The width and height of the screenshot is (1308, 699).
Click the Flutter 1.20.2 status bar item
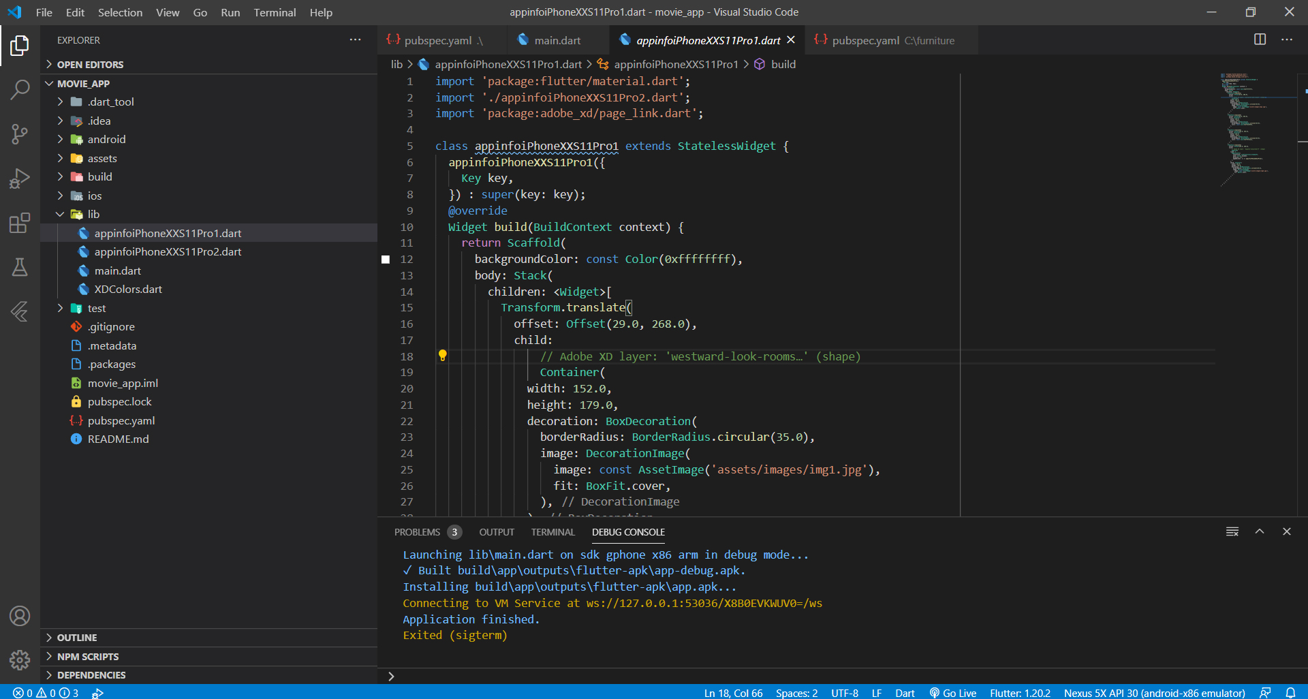coord(1020,693)
